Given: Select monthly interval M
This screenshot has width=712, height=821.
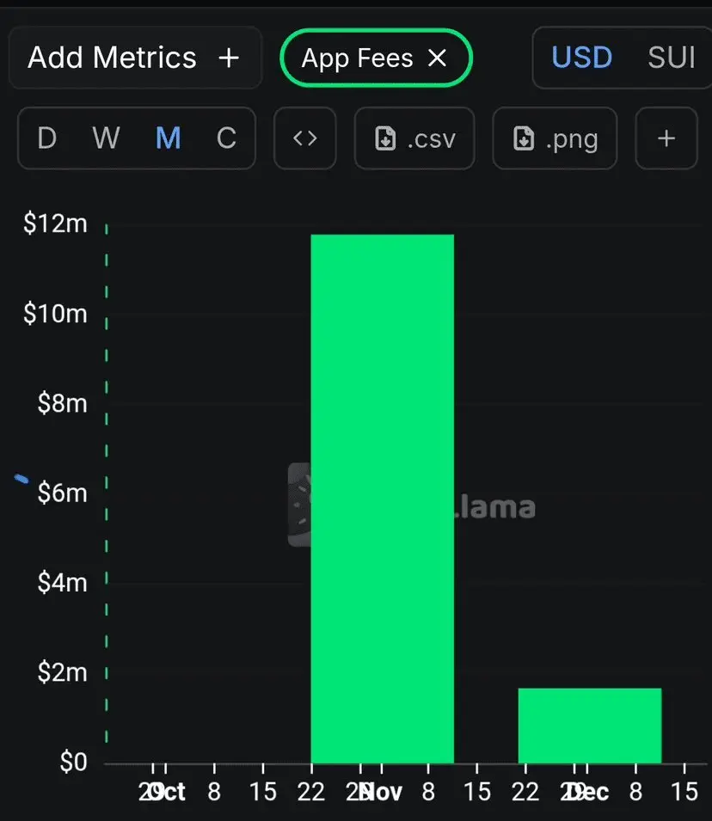Looking at the screenshot, I should 168,138.
